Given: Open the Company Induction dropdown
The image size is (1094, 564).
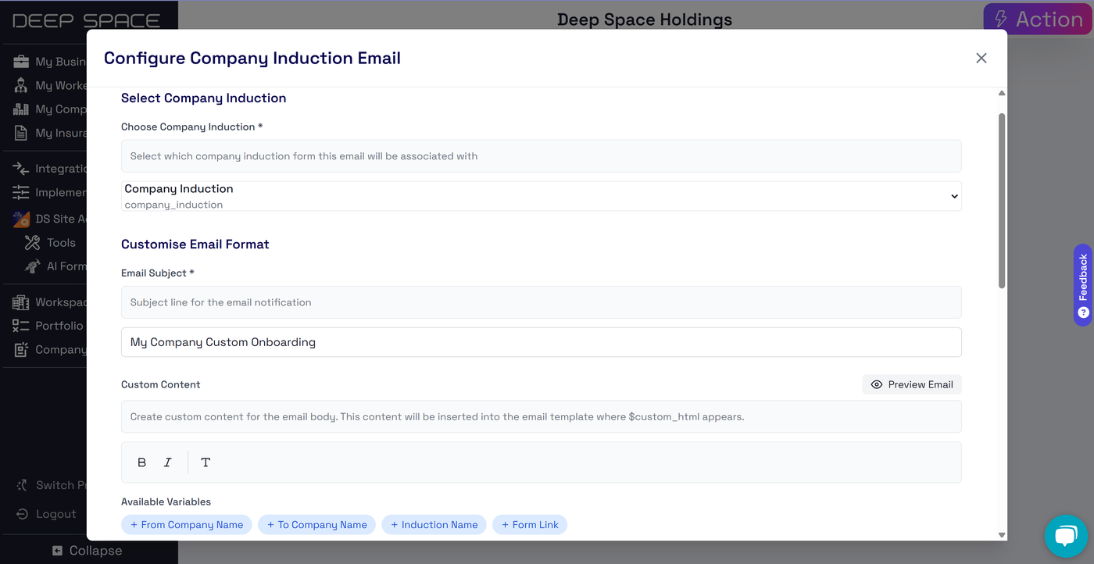Looking at the screenshot, I should click(x=541, y=196).
